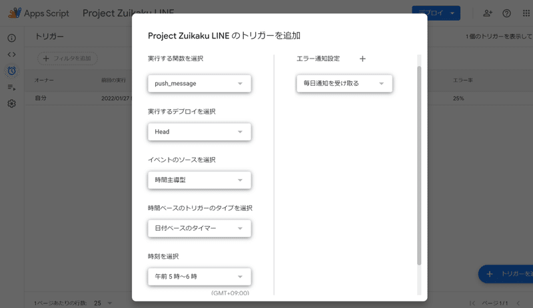Screen dimensions: 533x308
Task: Open the 日付ベースのタイマー type dropdown
Action: click(199, 228)
